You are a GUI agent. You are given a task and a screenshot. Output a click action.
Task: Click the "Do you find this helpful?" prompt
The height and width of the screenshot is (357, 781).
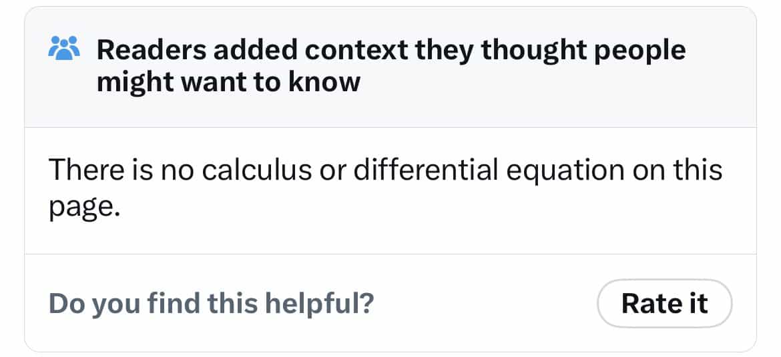[x=212, y=304]
